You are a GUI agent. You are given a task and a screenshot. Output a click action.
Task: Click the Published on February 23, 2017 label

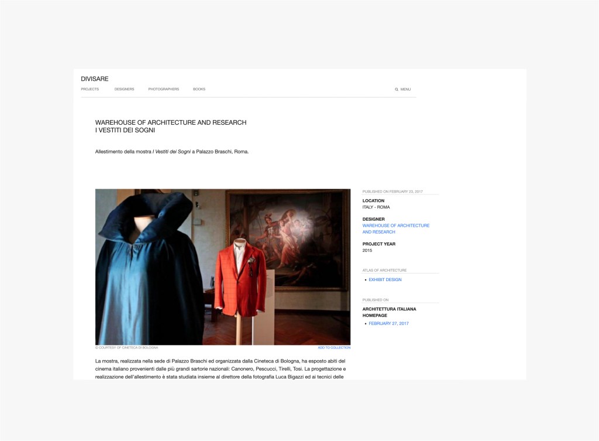point(393,192)
